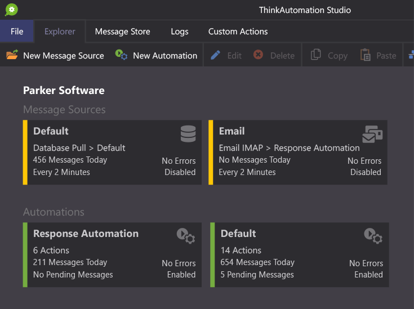Switch to the Explorer tab
Image resolution: width=414 pixels, height=309 pixels.
[x=60, y=32]
